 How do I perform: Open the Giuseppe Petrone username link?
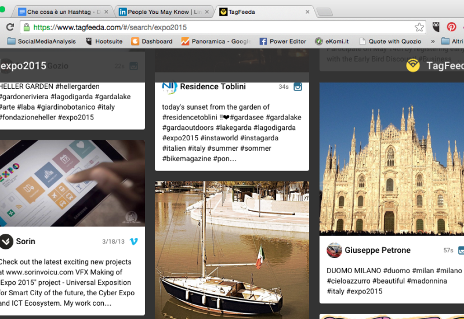[x=378, y=251]
